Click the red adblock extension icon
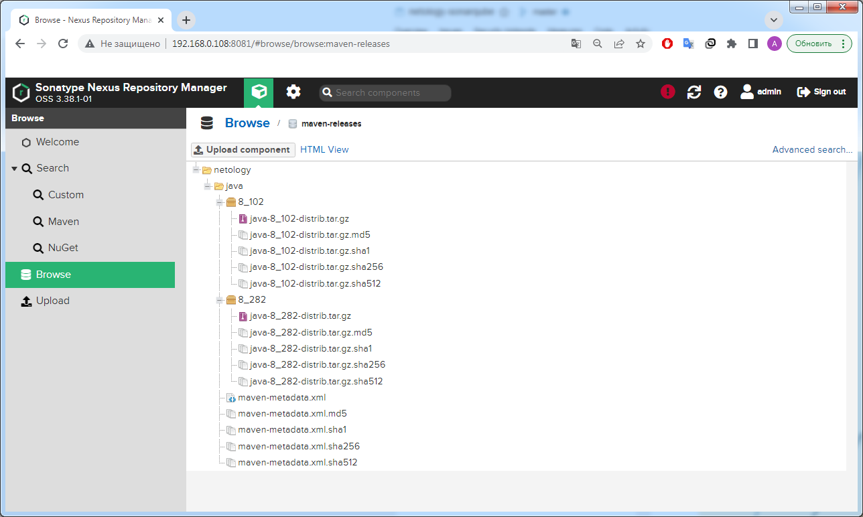 coord(667,44)
